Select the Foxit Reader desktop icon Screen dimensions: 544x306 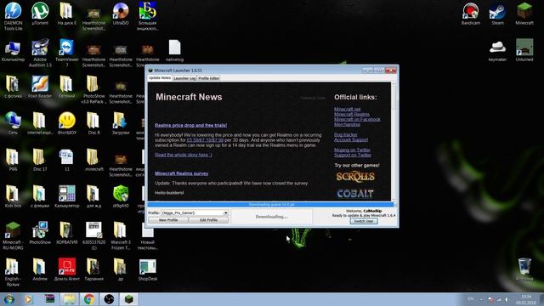click(x=40, y=87)
